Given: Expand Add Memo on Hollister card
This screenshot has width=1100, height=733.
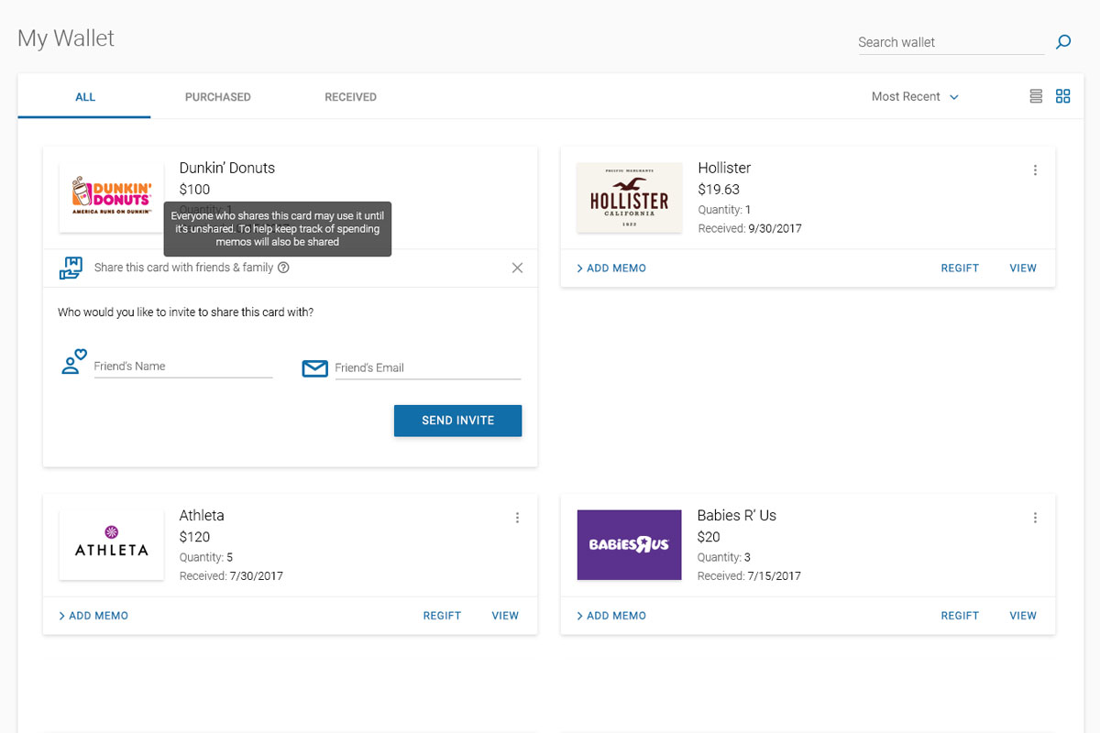Looking at the screenshot, I should click(611, 268).
